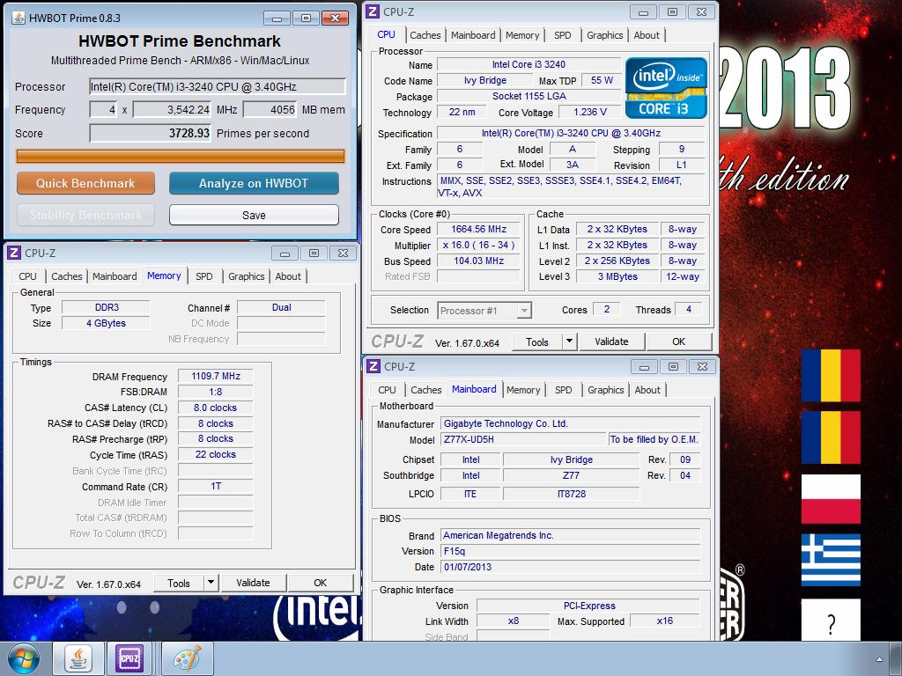Select the Z77X-UD5H model value
The height and width of the screenshot is (676, 902).
click(x=523, y=439)
